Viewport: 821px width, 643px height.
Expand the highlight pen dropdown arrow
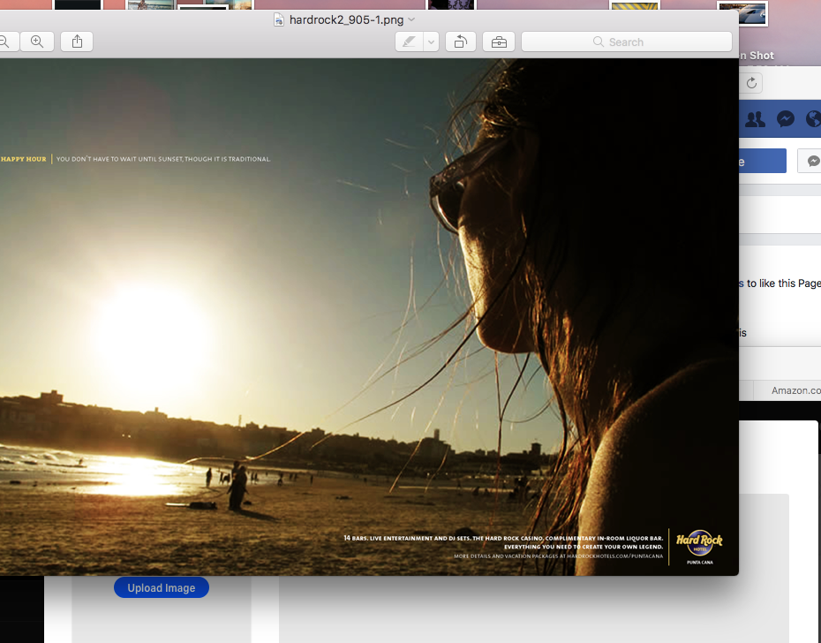click(431, 42)
